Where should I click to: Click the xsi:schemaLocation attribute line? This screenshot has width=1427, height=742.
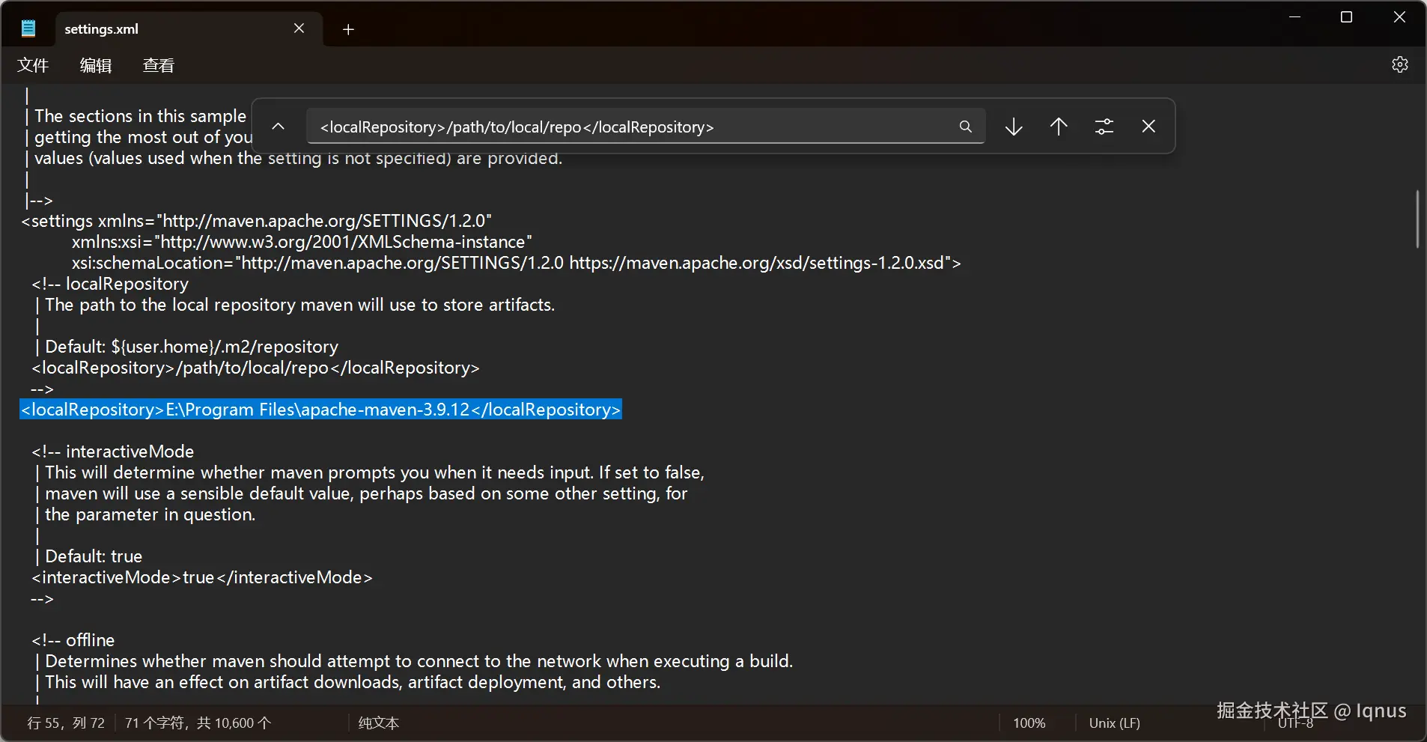(x=517, y=263)
